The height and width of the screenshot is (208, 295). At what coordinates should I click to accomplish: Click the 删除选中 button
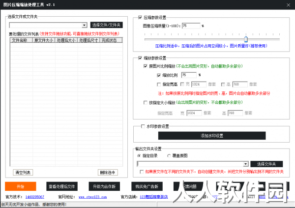108,173
